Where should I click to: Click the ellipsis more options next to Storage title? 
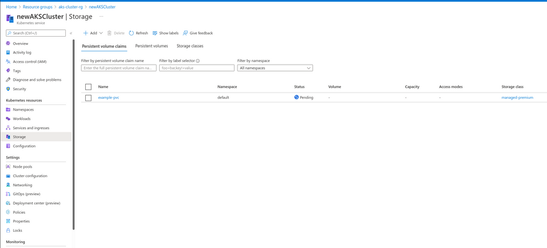101,16
